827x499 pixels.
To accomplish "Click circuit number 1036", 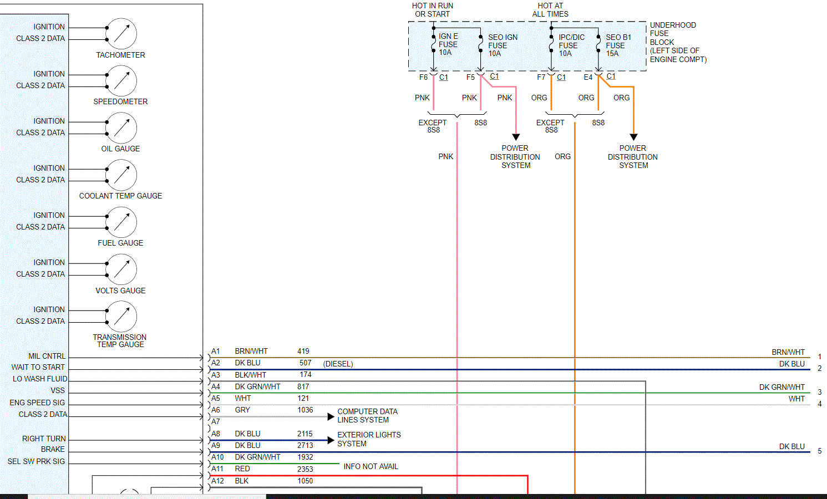I will (x=305, y=410).
